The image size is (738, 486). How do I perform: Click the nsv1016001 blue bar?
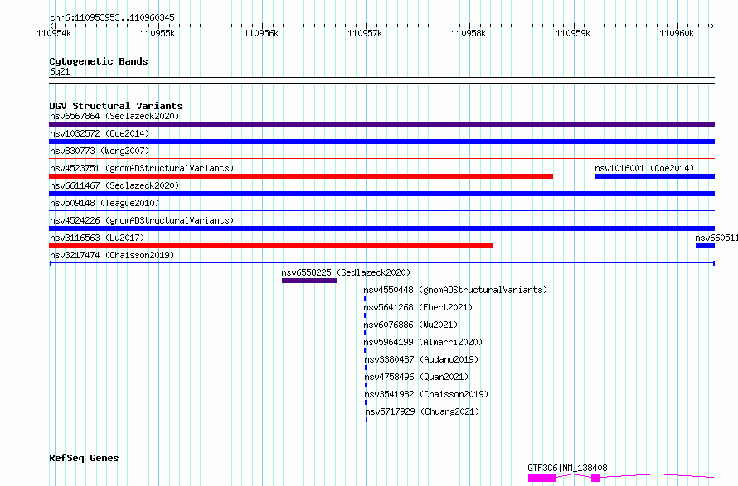[x=655, y=176]
